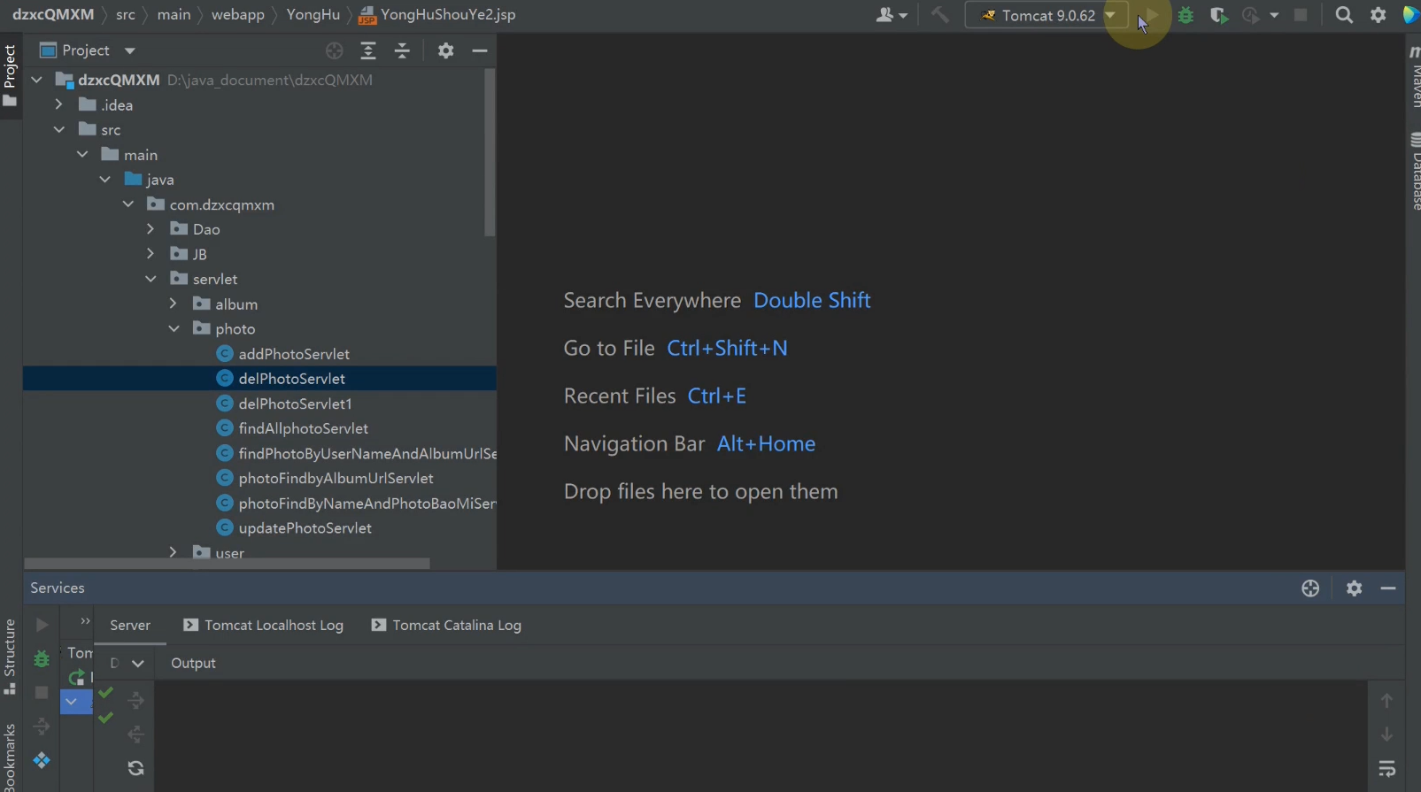Click Select Opened File target icon in Project panel
The image size is (1421, 792).
pyautogui.click(x=334, y=50)
